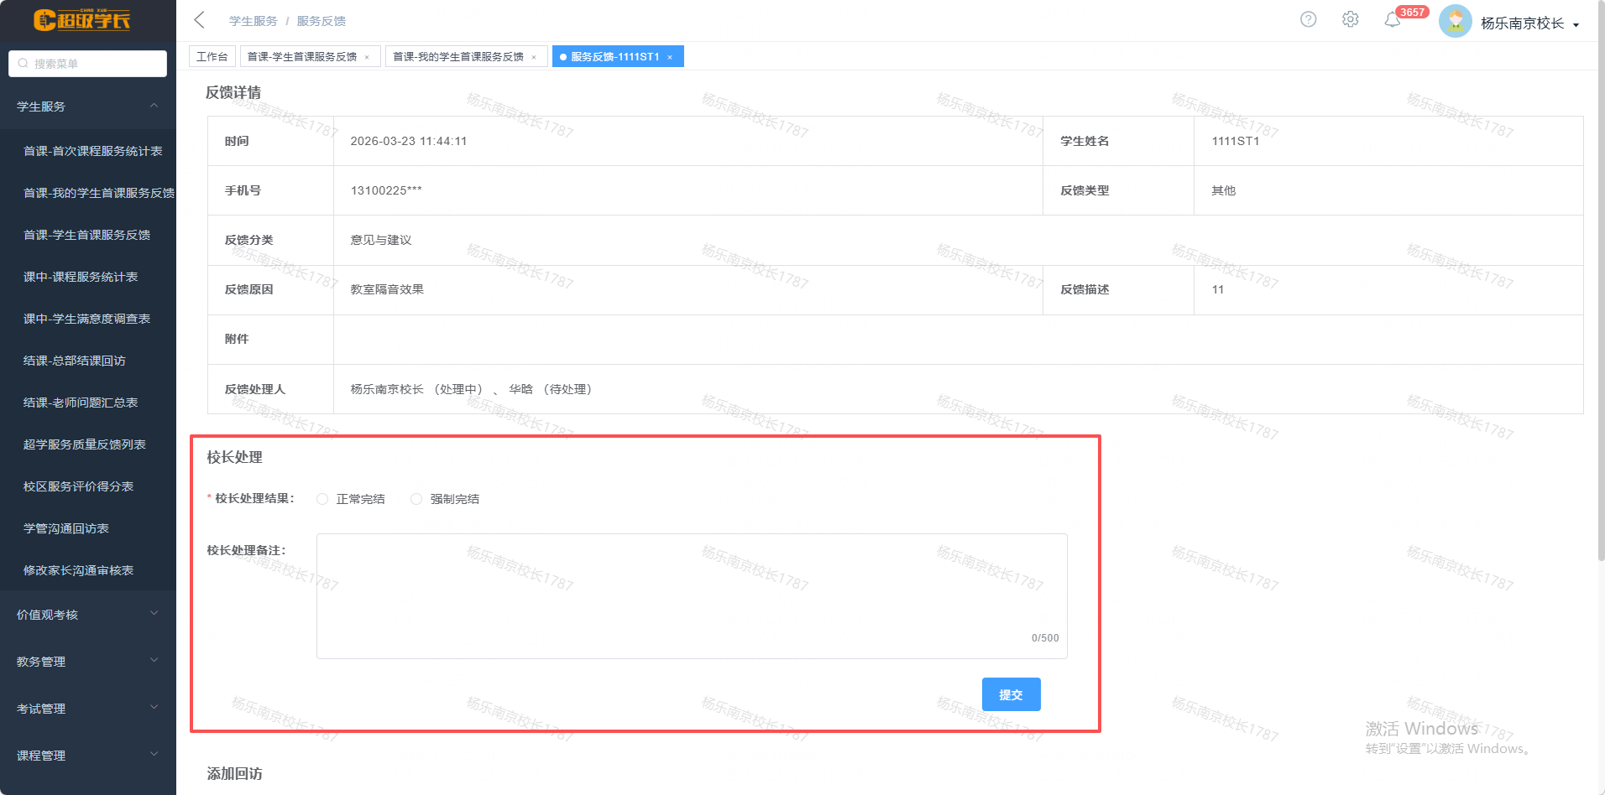The image size is (1605, 795).
Task: Select the 正常完结 radio option
Action: coord(322,499)
